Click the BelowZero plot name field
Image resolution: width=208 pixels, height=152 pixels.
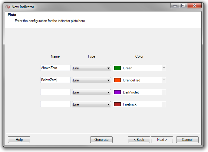[x=55, y=80]
